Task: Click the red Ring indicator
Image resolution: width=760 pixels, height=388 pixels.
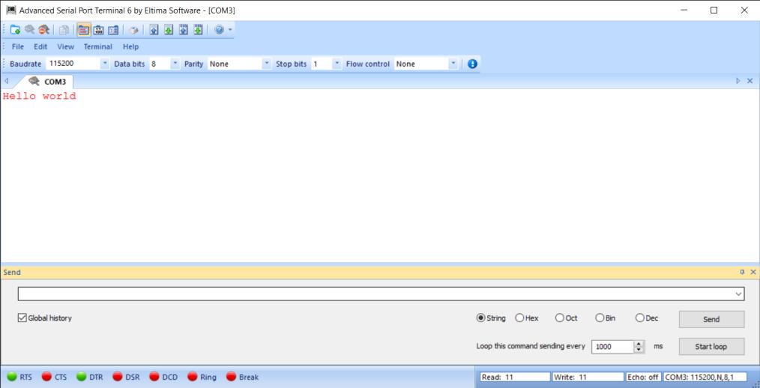Action: click(x=193, y=376)
